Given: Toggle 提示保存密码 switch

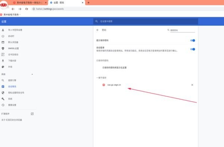Looking at the screenshot, I should (193, 41).
